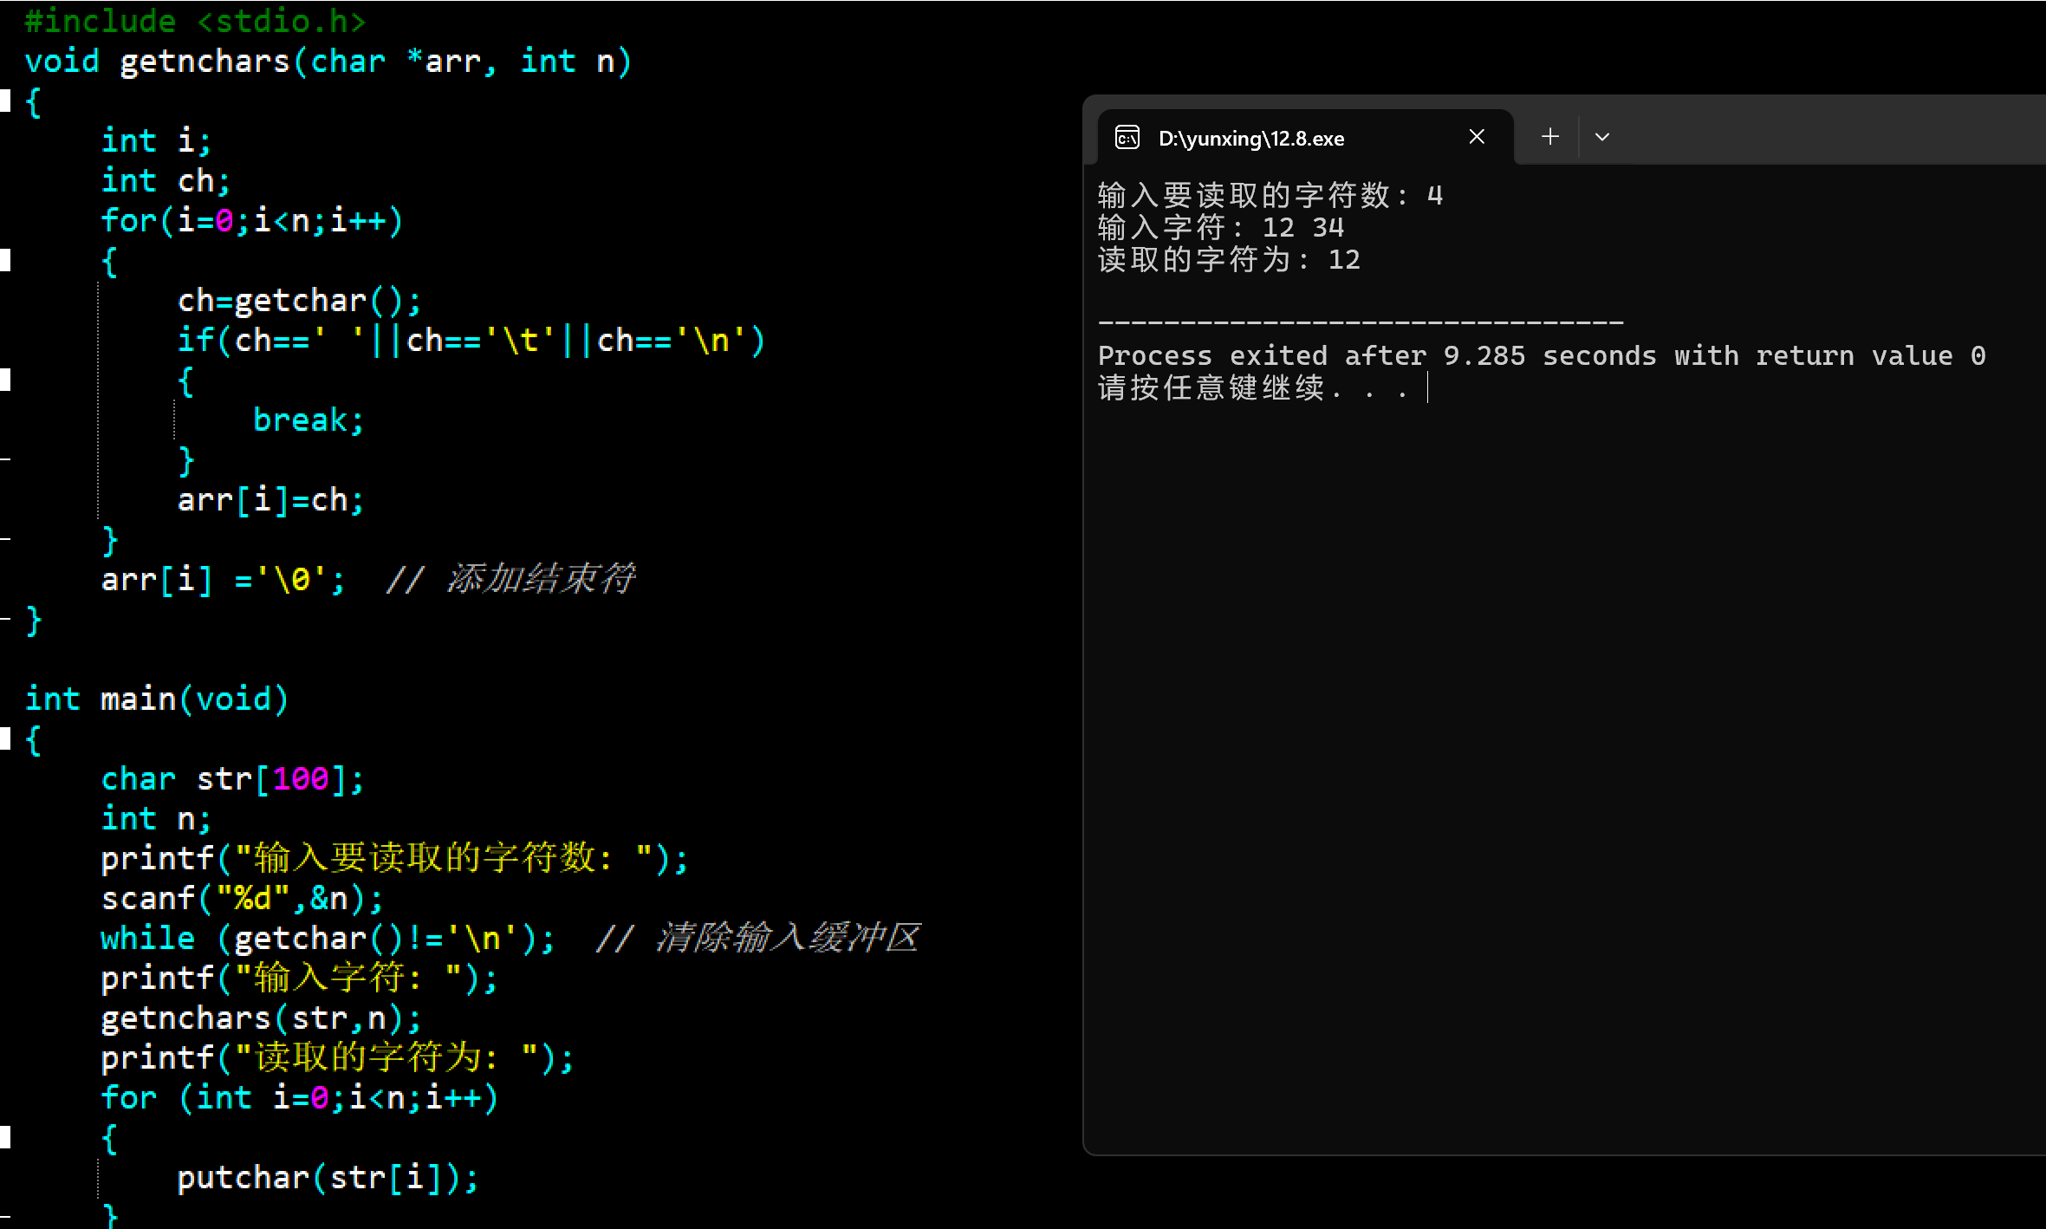Collapse the if statement block
This screenshot has height=1229, width=2046.
click(6, 378)
